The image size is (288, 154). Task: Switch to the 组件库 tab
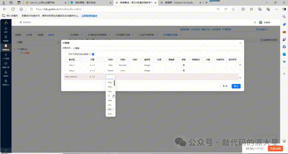click(x=51, y=35)
